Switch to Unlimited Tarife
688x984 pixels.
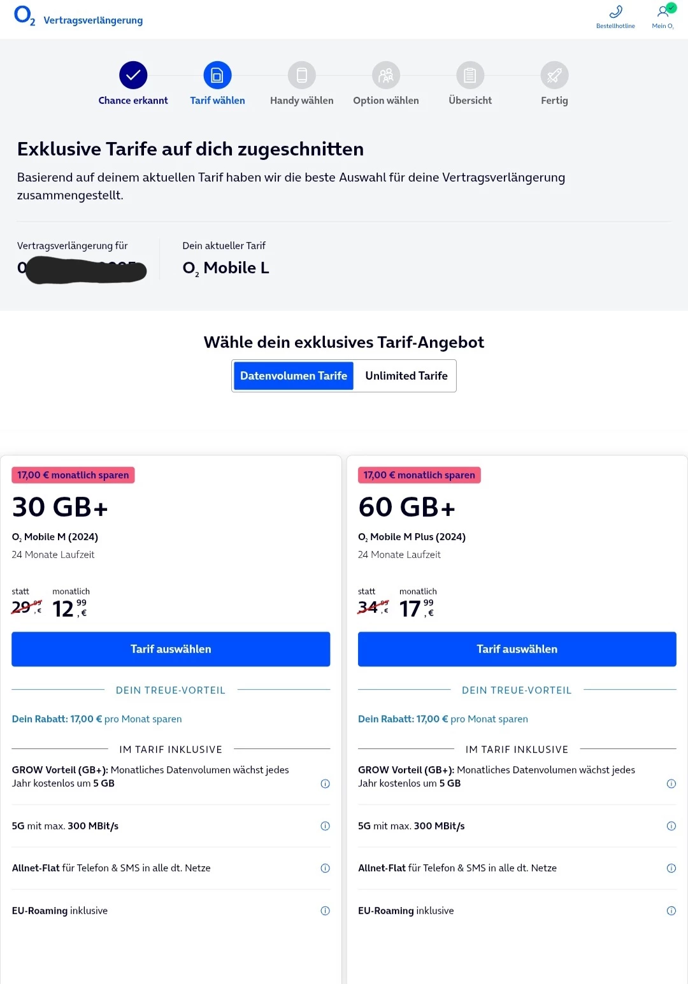click(406, 376)
